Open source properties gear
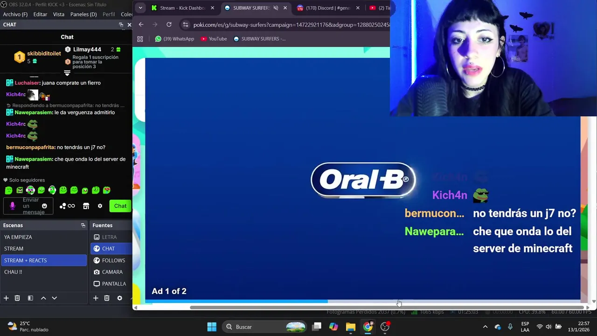This screenshot has width=597, height=336. (x=119, y=298)
